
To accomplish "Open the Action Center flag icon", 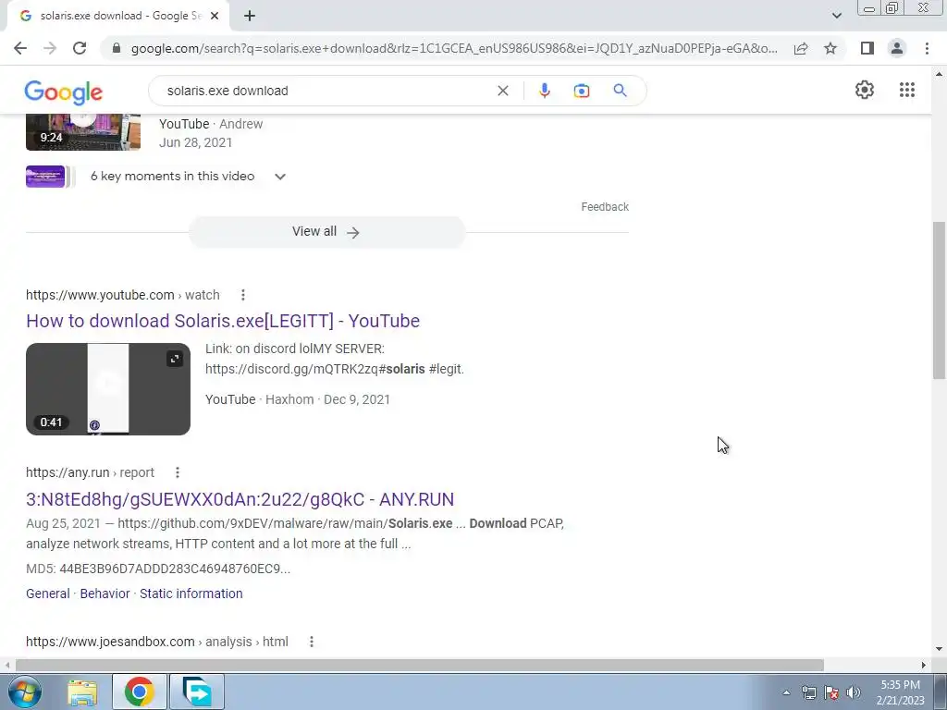I will [x=831, y=692].
